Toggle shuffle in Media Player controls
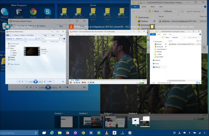Screen dimensions: 209x136 20,81
